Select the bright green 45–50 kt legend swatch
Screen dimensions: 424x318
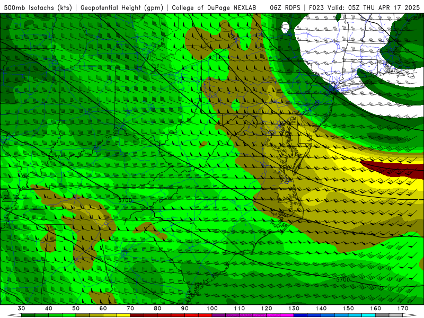[x=69, y=315]
